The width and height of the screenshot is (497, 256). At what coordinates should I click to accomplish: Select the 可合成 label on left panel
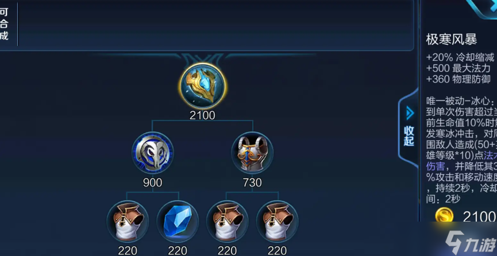pos(4,24)
